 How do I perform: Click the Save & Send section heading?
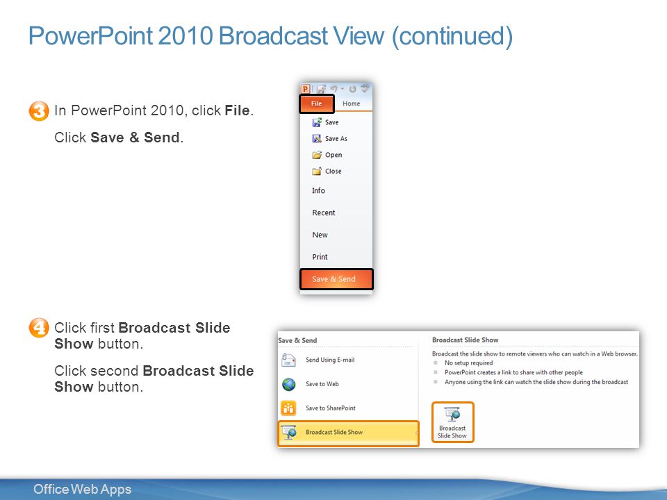298,340
